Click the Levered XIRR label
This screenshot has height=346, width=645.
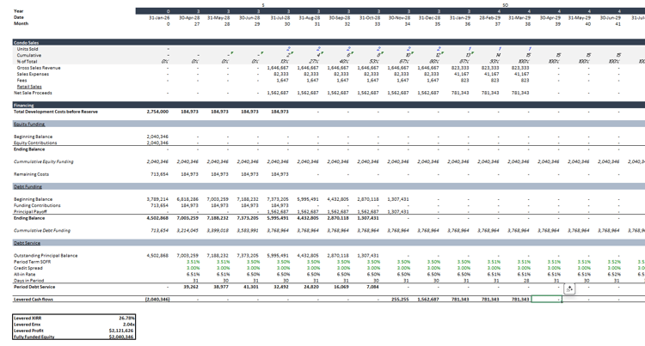pos(28,318)
